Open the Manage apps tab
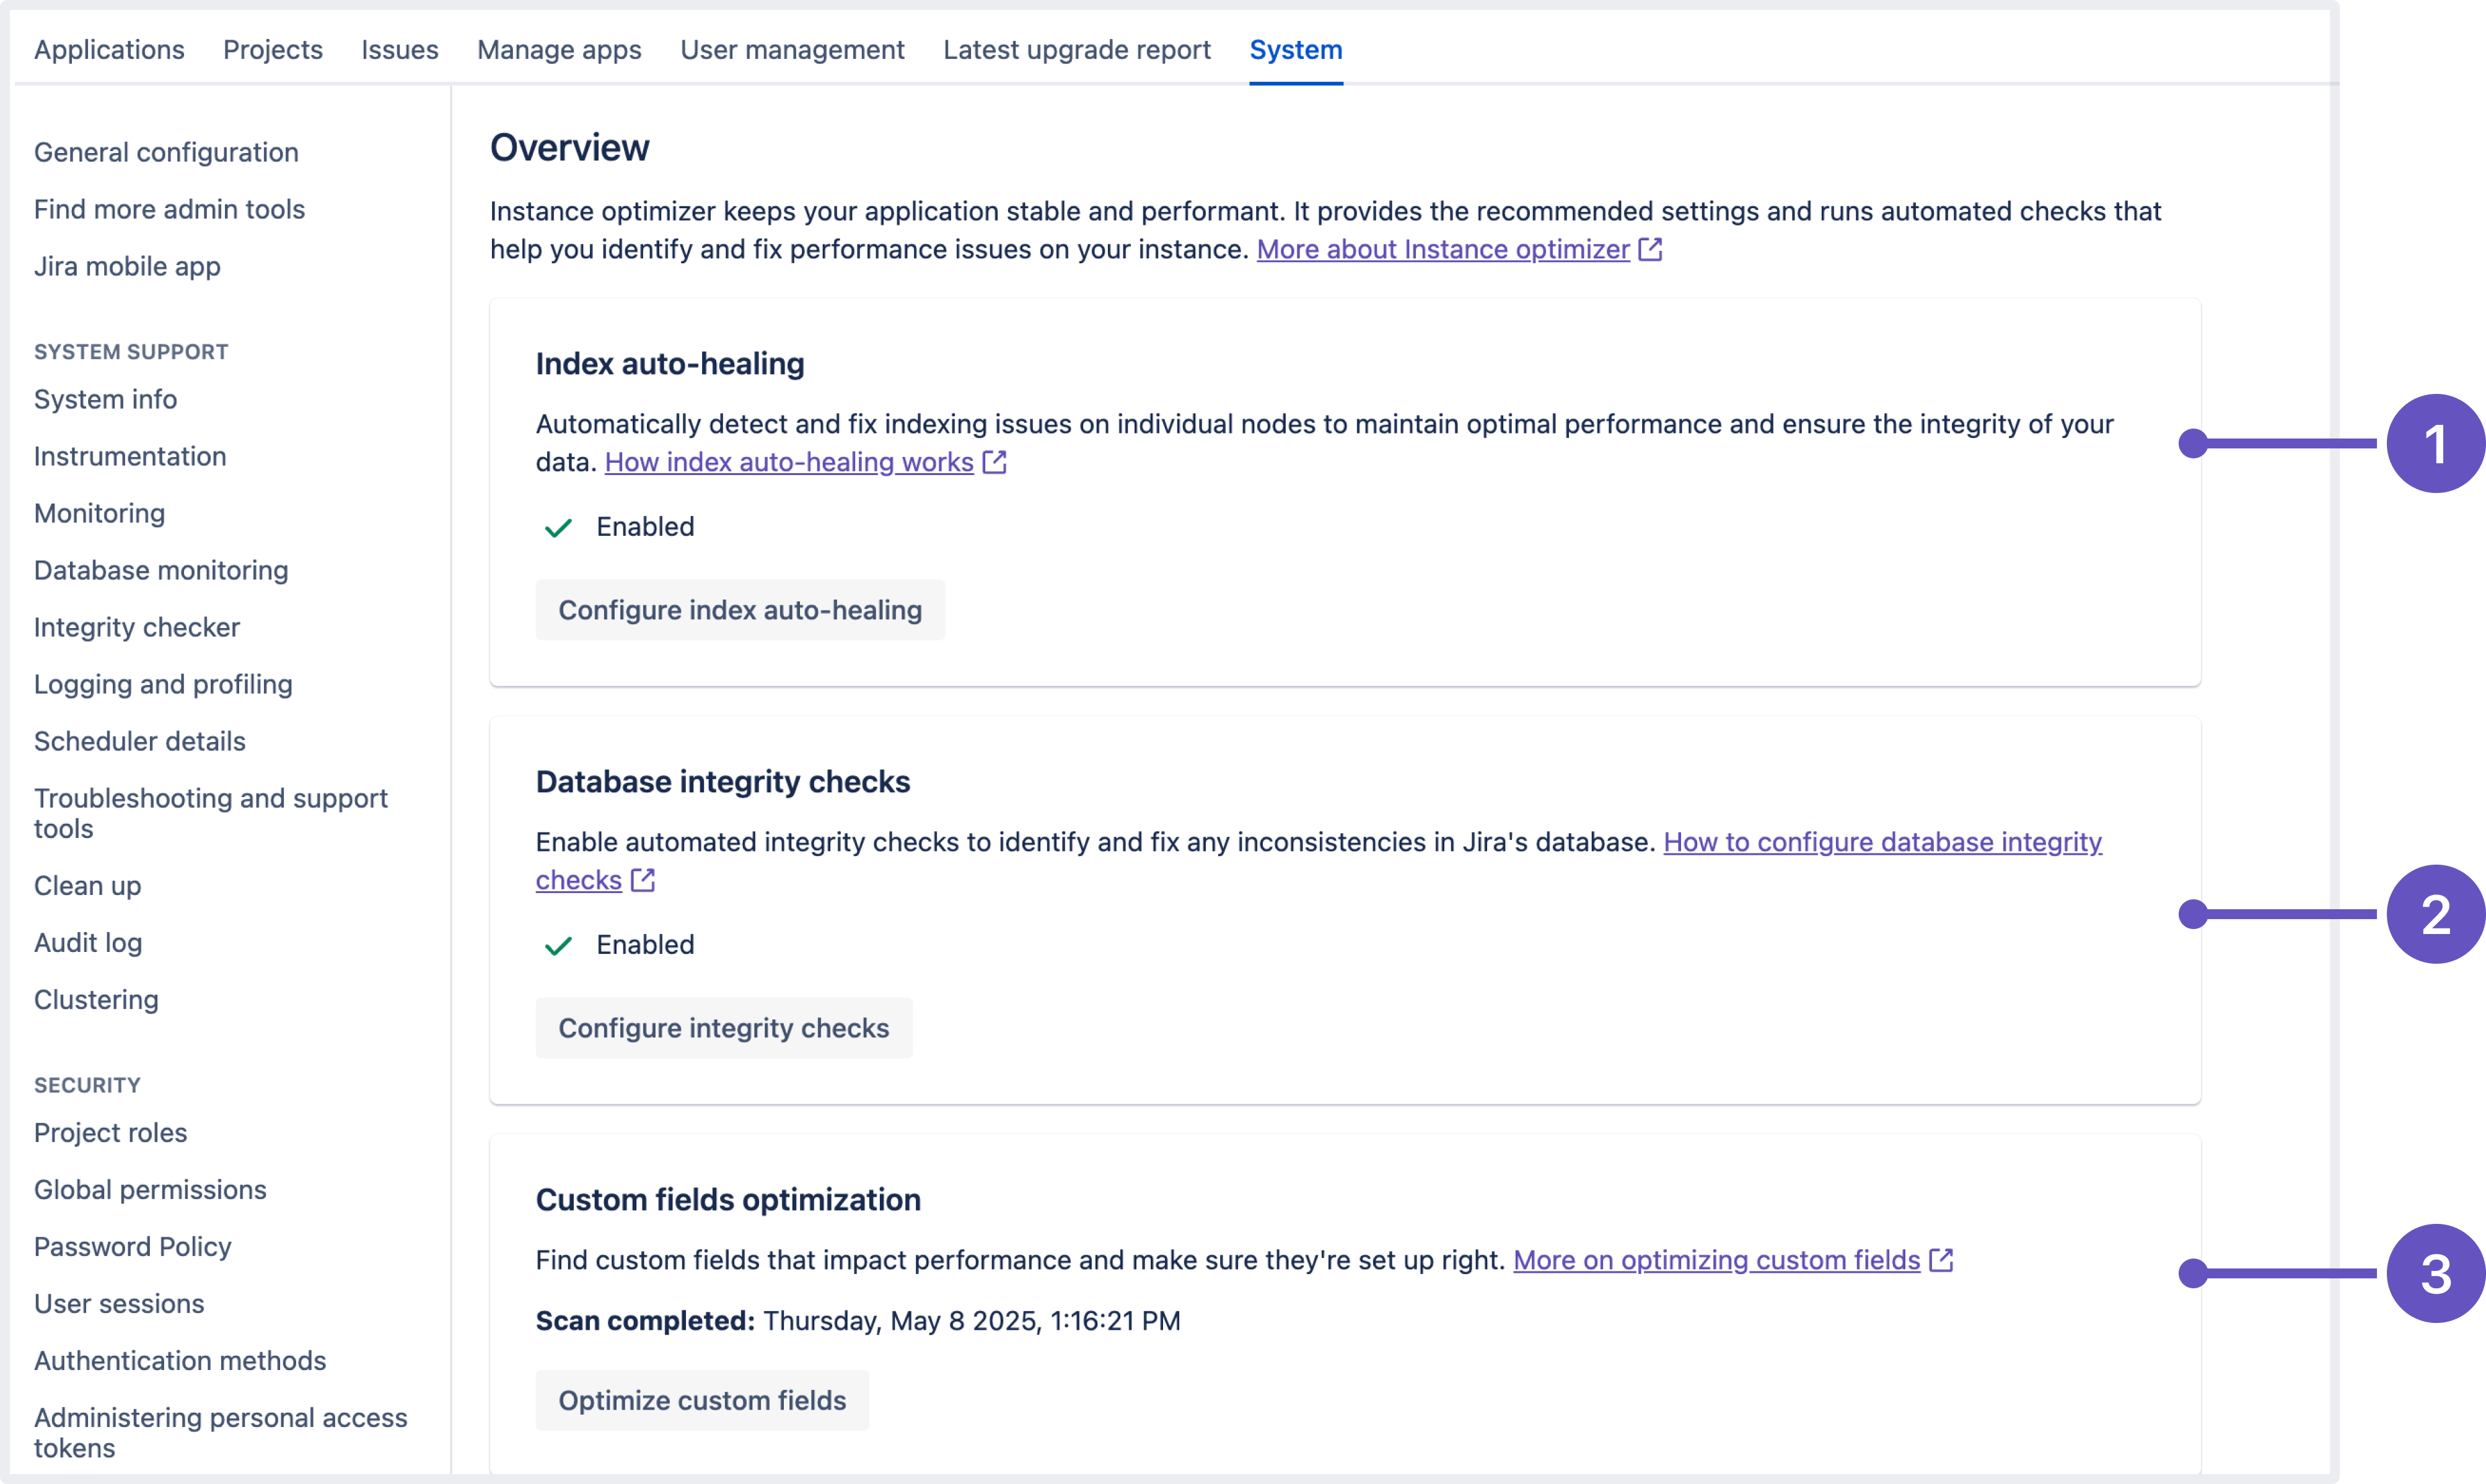This screenshot has height=1484, width=2486. coord(559,49)
